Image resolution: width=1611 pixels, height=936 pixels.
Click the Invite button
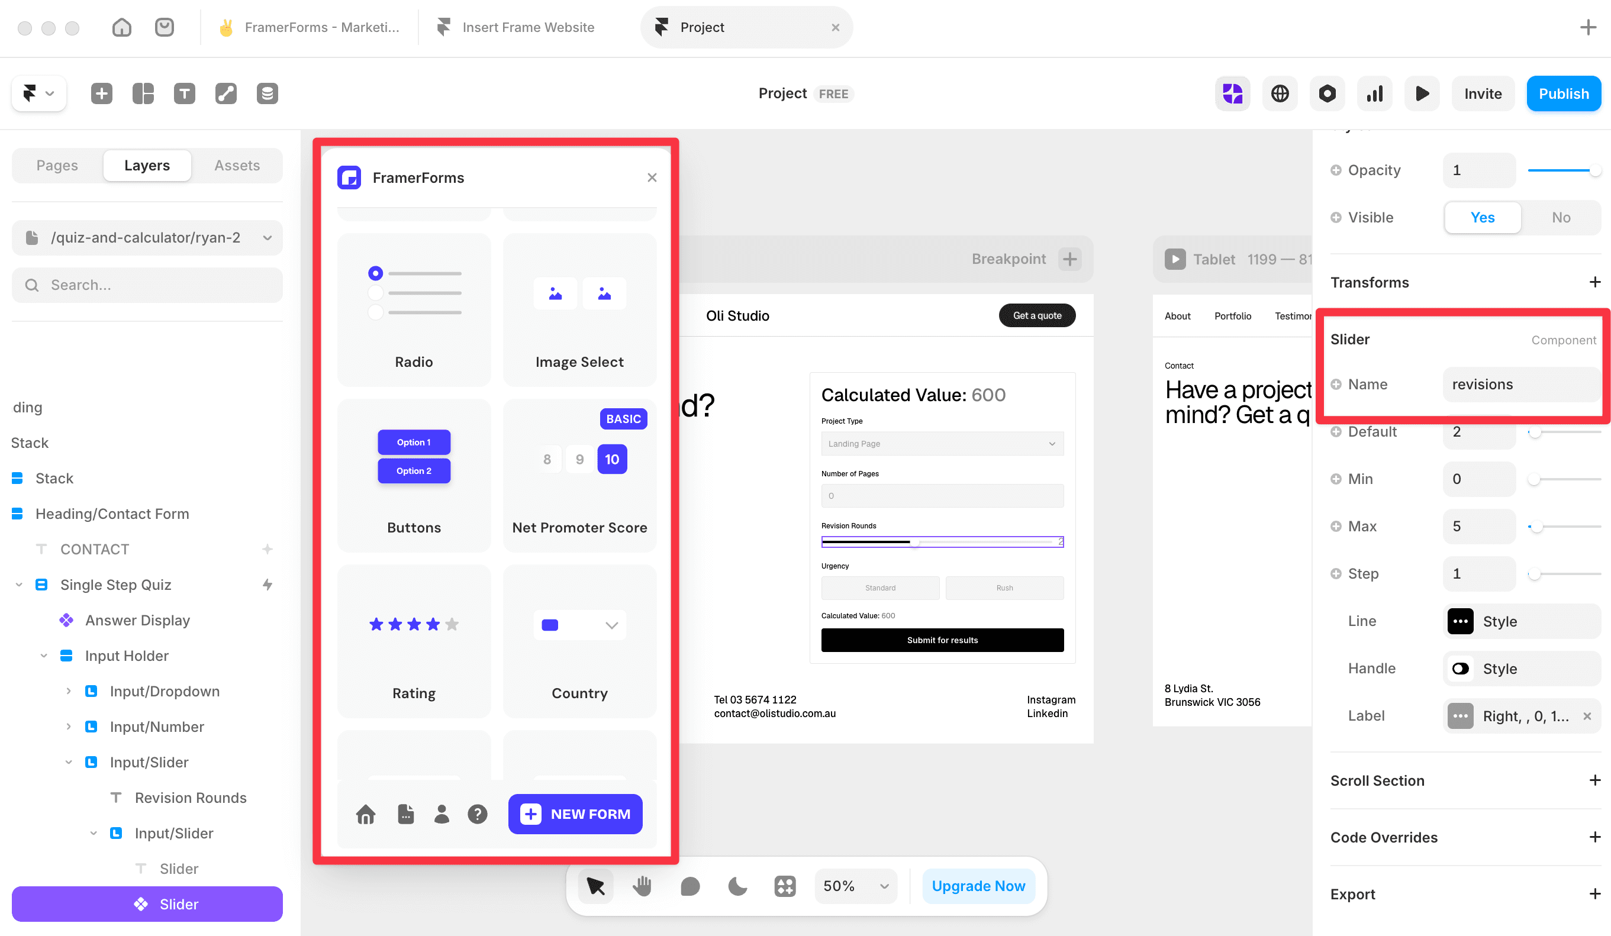1483,93
